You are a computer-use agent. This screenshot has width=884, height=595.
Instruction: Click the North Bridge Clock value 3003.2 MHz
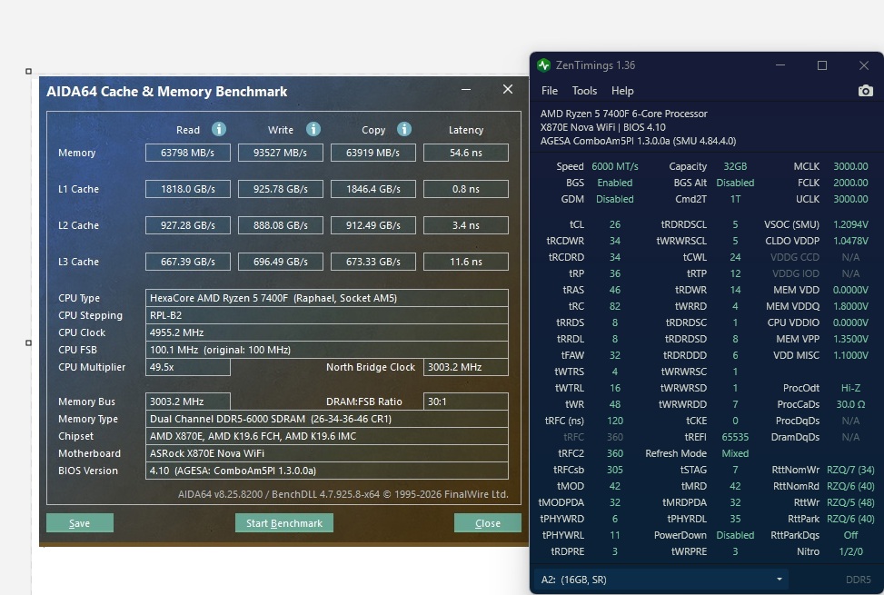click(466, 367)
